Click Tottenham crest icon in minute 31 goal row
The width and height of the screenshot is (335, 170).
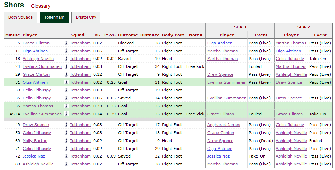67,82
